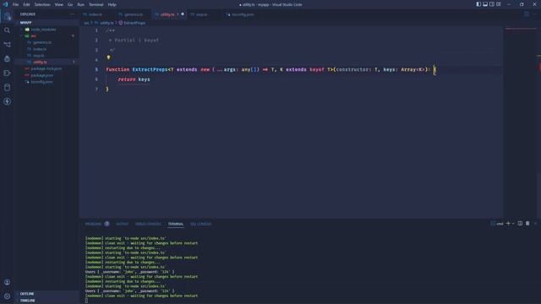The width and height of the screenshot is (541, 304).
Task: Split the terminal panel
Action: click(x=520, y=224)
